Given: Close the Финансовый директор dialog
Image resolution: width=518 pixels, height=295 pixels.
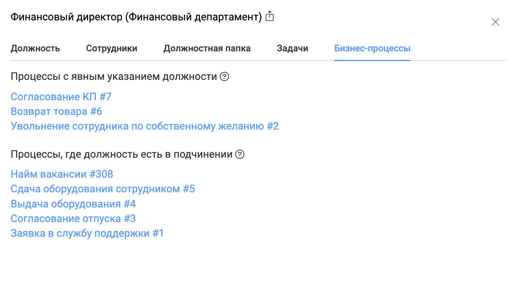Looking at the screenshot, I should (x=495, y=22).
